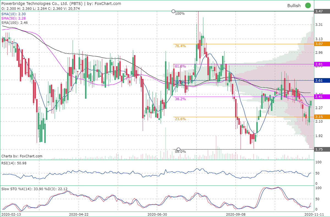
Task: Select the Fibonacci 00.0% level circle handle
Action: pyautogui.click(x=178, y=150)
